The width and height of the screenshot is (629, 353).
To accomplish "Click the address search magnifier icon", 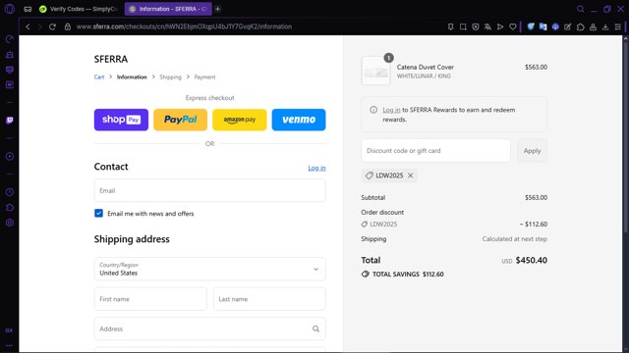I will coord(315,329).
